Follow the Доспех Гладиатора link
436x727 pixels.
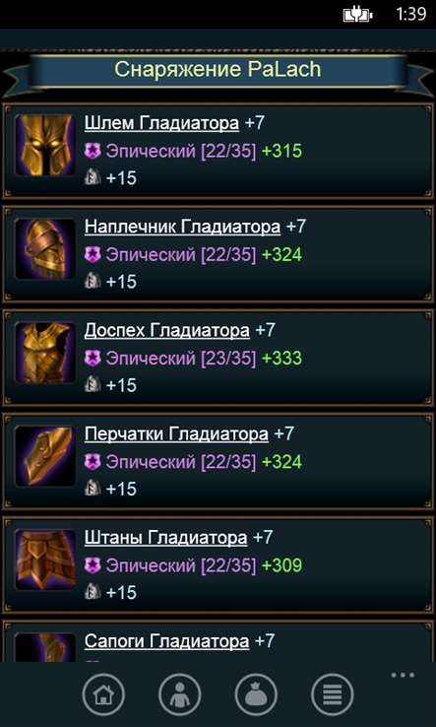pos(166,331)
